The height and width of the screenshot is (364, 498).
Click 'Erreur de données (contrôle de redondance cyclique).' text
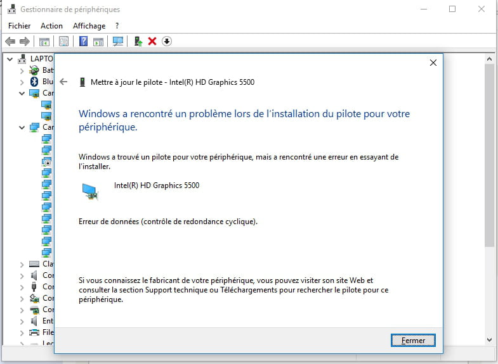coord(168,222)
